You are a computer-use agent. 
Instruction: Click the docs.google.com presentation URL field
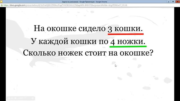[x=65, y=5]
